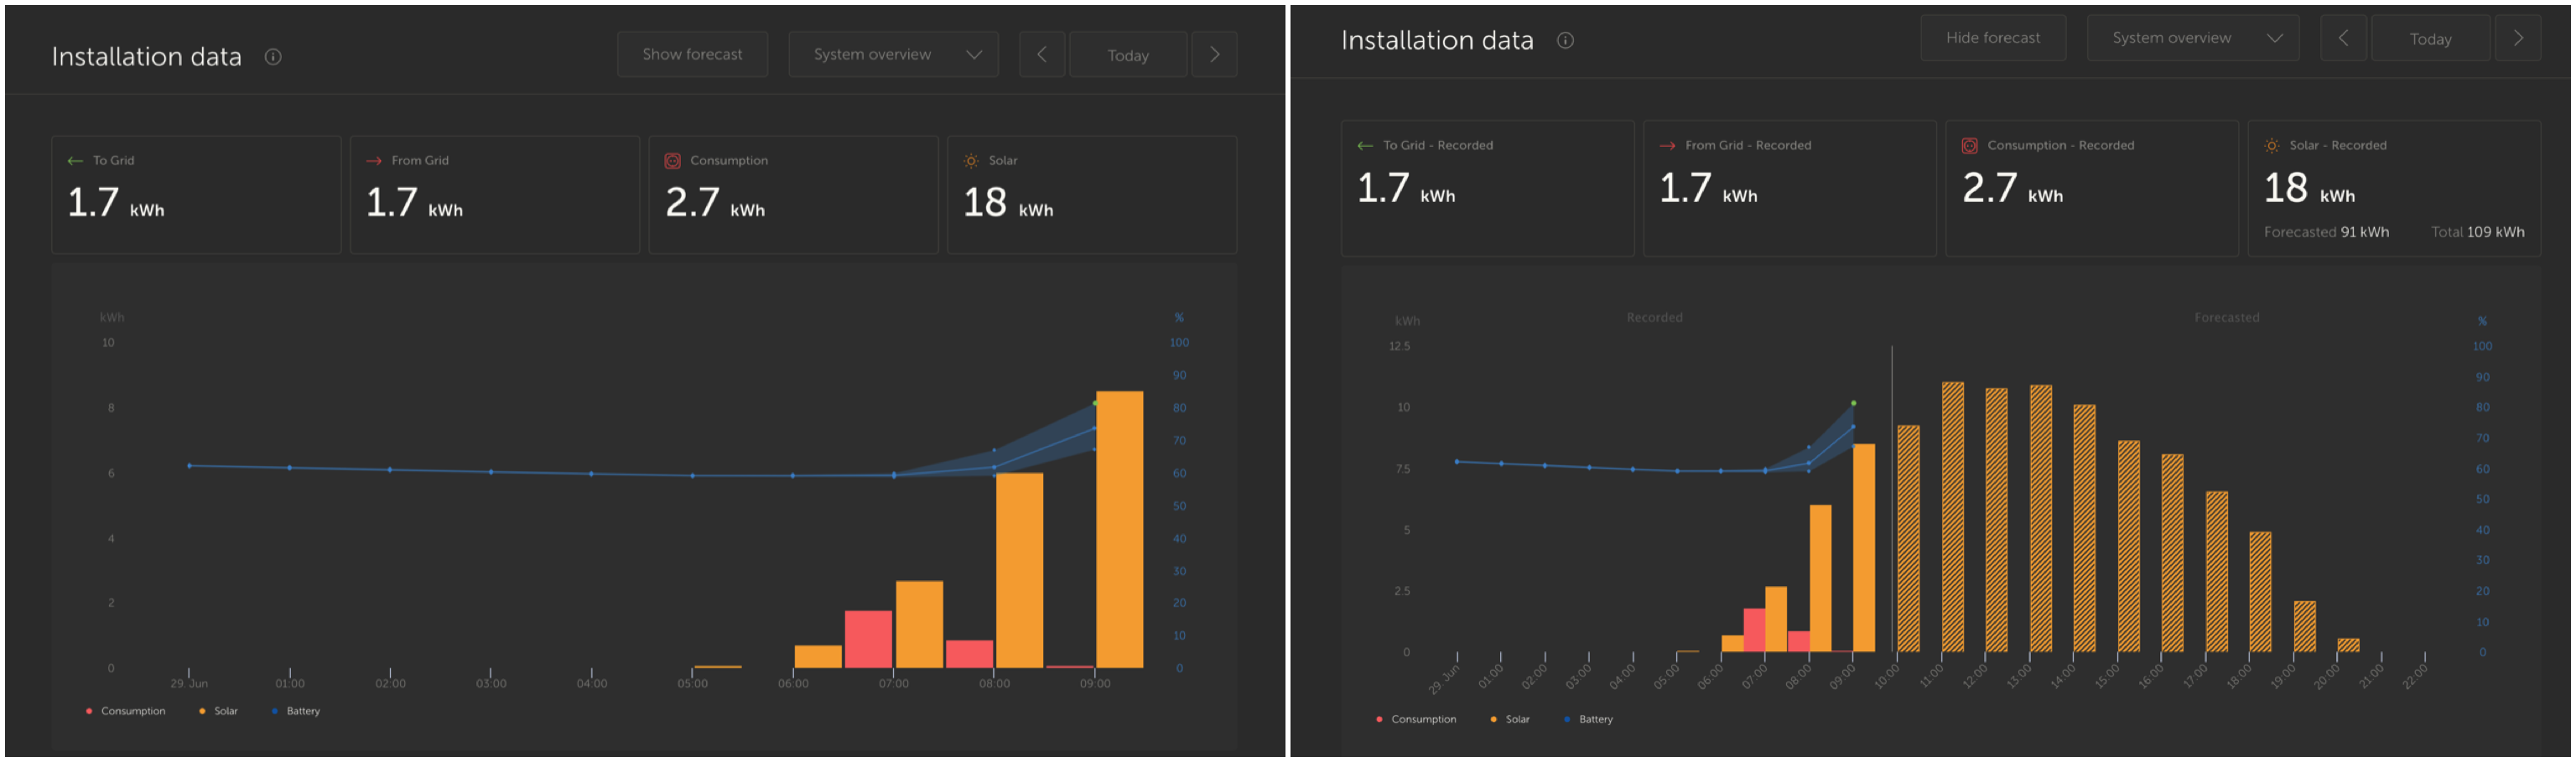Expand System overview dropdown beside Hide forecast
The width and height of the screenshot is (2576, 762).
(x=2192, y=39)
